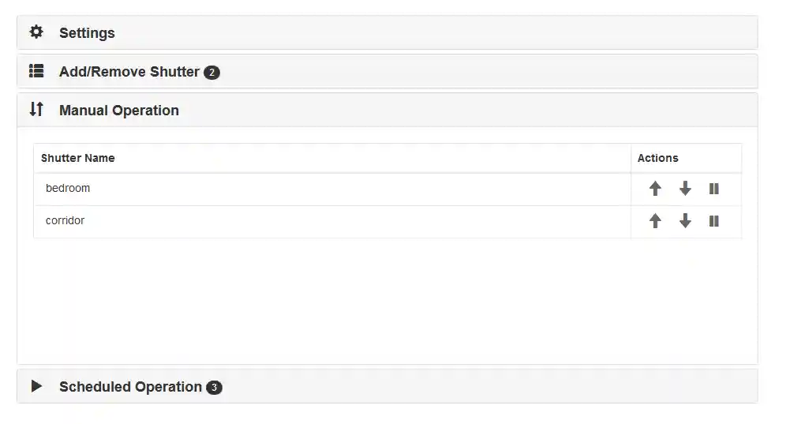
Task: Raise the corridor shutter with up arrow
Action: (655, 221)
